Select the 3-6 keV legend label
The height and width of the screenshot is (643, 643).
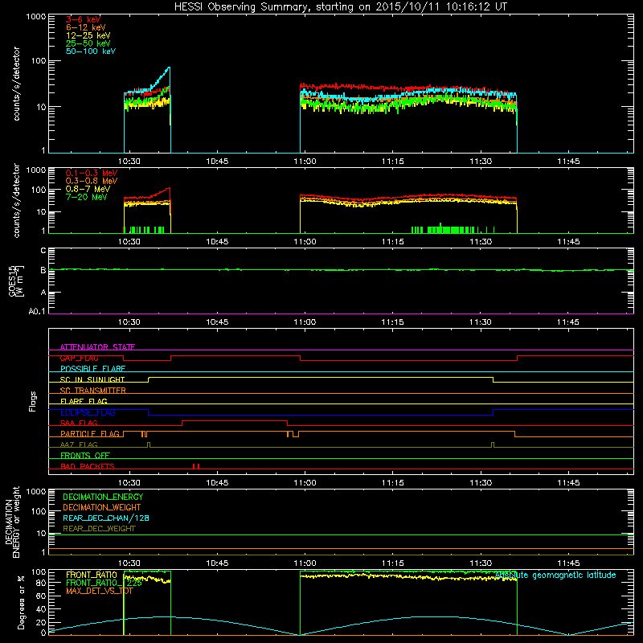[x=83, y=19]
